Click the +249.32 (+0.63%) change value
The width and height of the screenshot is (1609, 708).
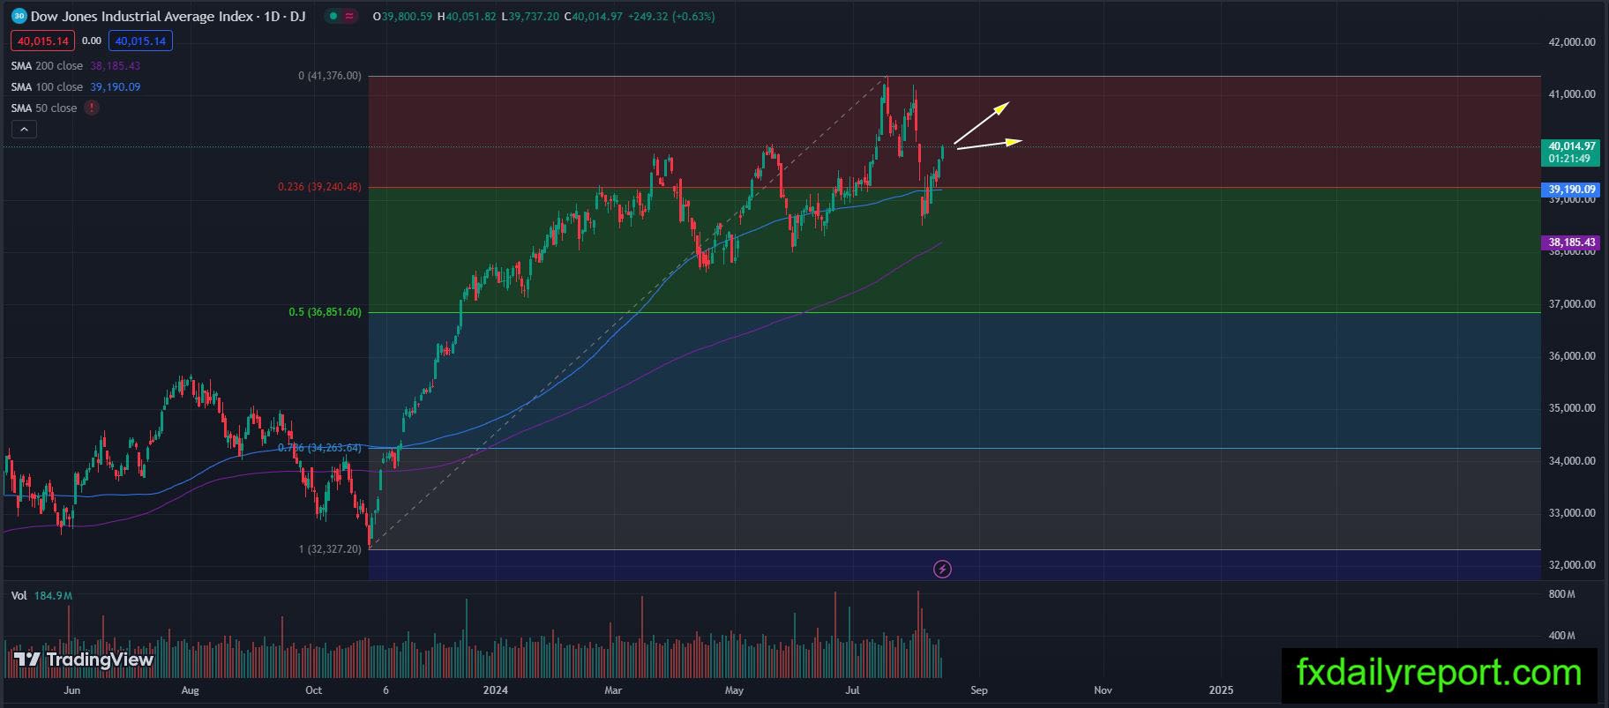click(x=671, y=16)
